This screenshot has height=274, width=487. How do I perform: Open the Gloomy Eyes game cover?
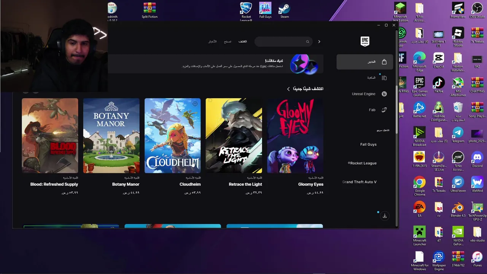click(x=295, y=135)
